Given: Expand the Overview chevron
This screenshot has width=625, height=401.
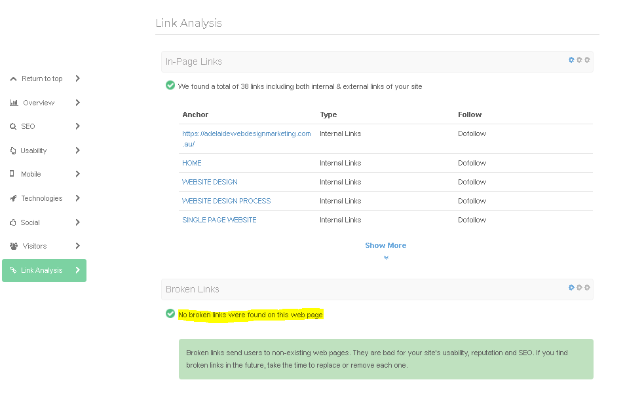Looking at the screenshot, I should 78,103.
